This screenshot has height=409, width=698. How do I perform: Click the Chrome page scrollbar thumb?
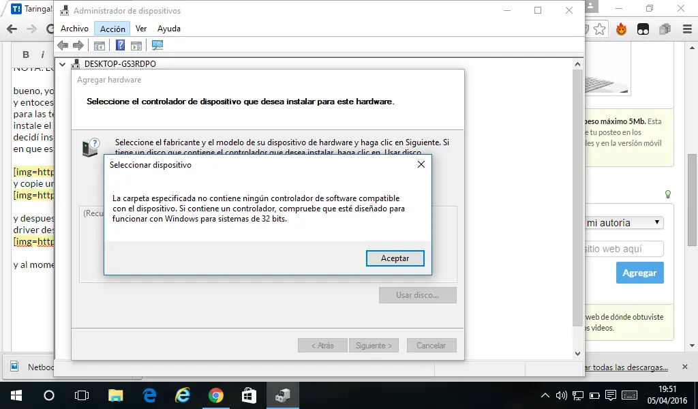(x=692, y=199)
